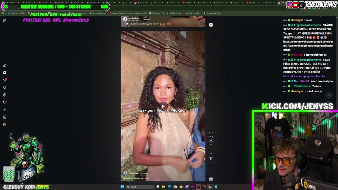
Task: Open slaviamladez profile name link
Action: tap(134, 18)
